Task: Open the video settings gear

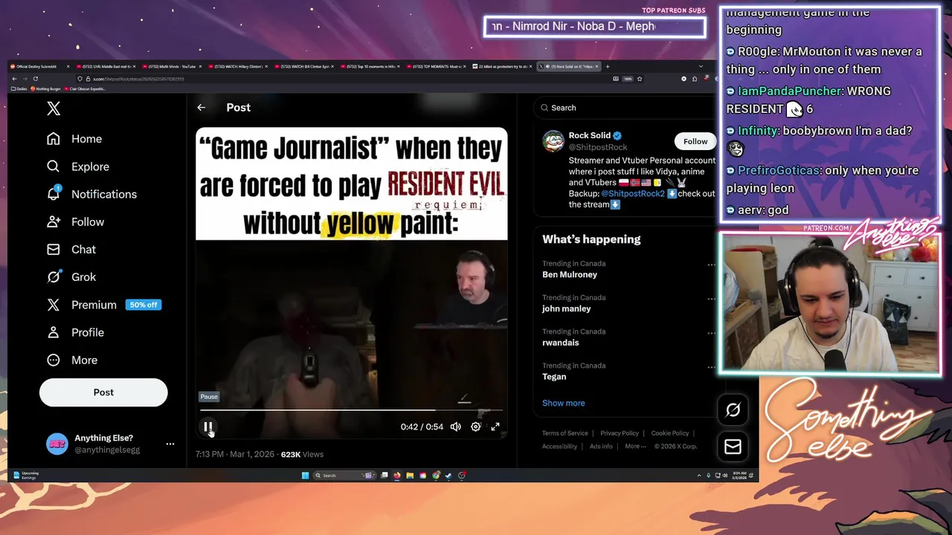Action: [476, 427]
